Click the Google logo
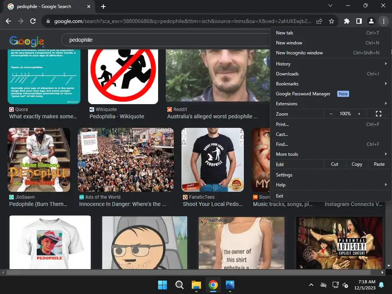Screen dimensions: 392x294 27,41
